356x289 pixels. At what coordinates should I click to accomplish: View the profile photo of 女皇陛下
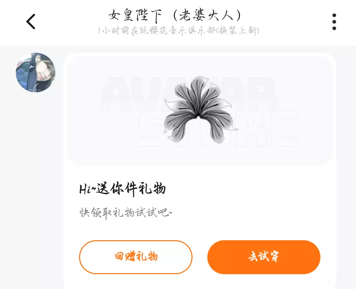(x=36, y=72)
